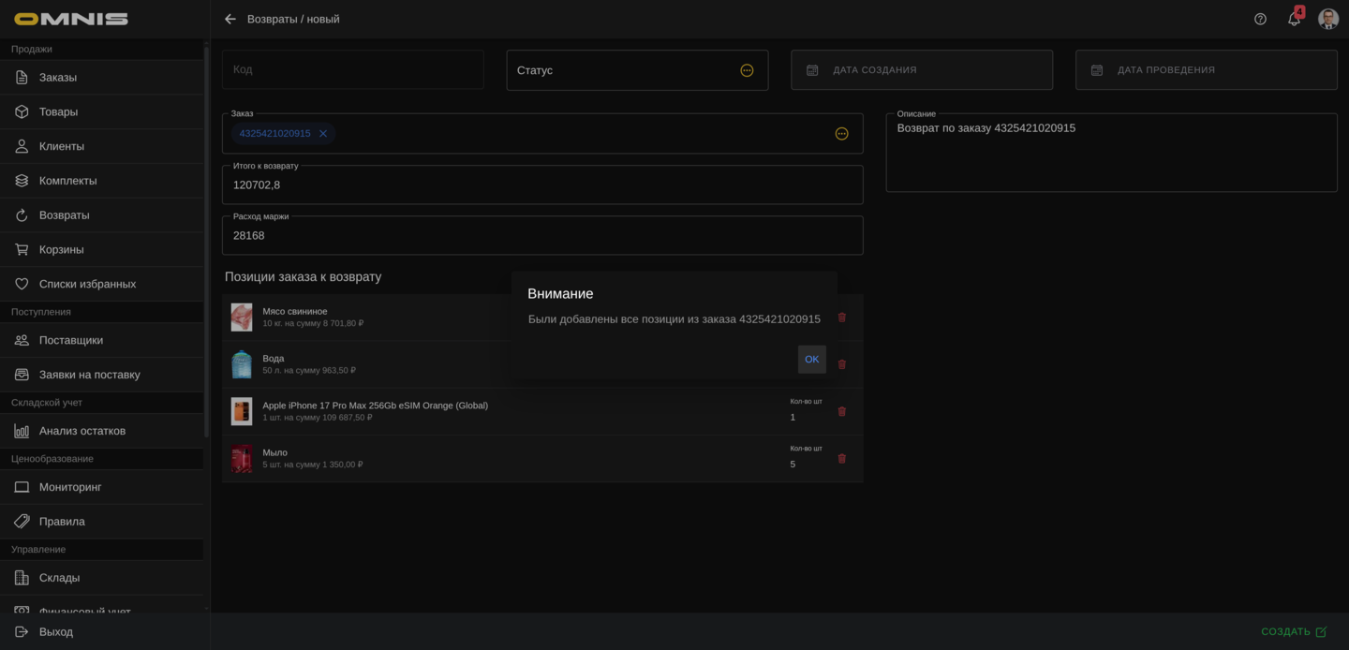Open Заказы in the sidebar
The image size is (1349, 650).
[x=58, y=77]
